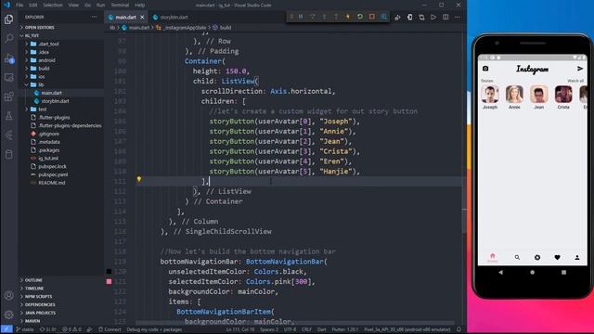Open Terminal menu

pos(120,5)
